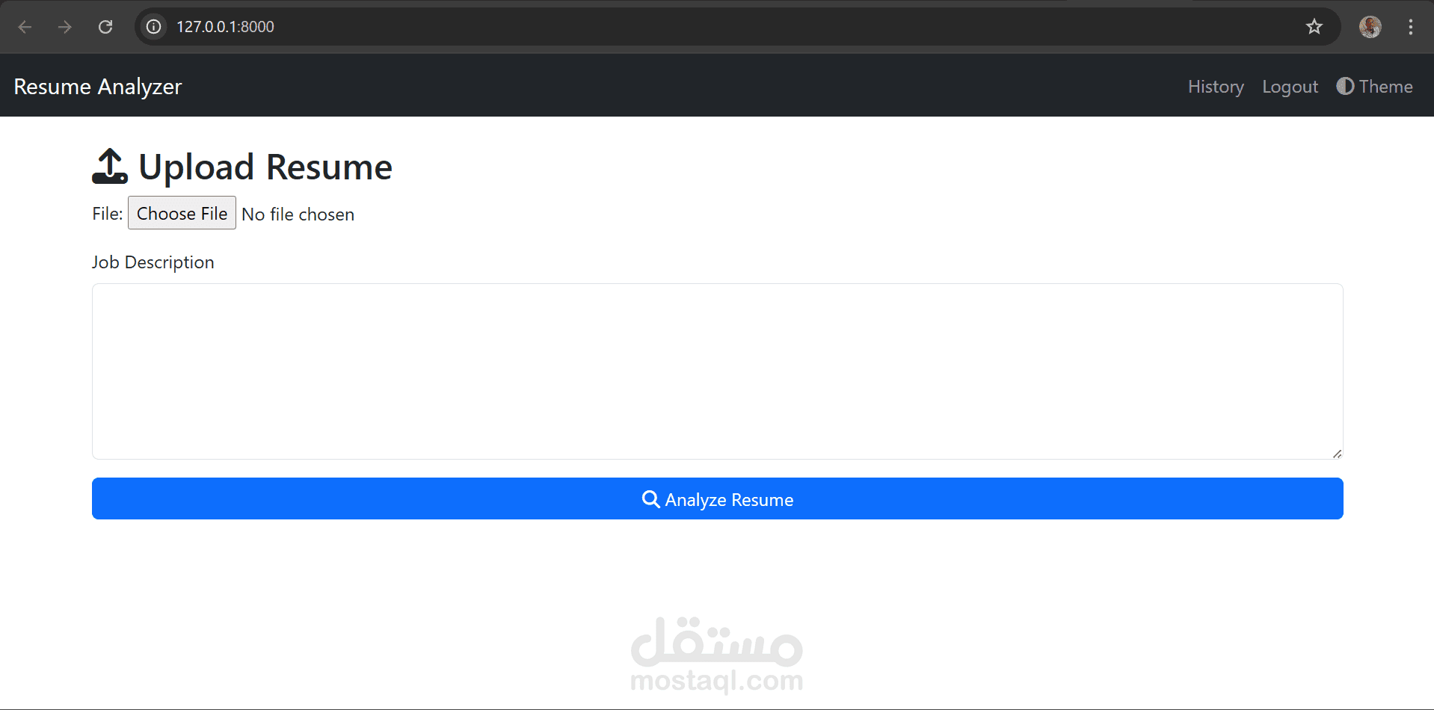Click the Job Description label
Viewport: 1434px width, 710px height.
(x=153, y=262)
